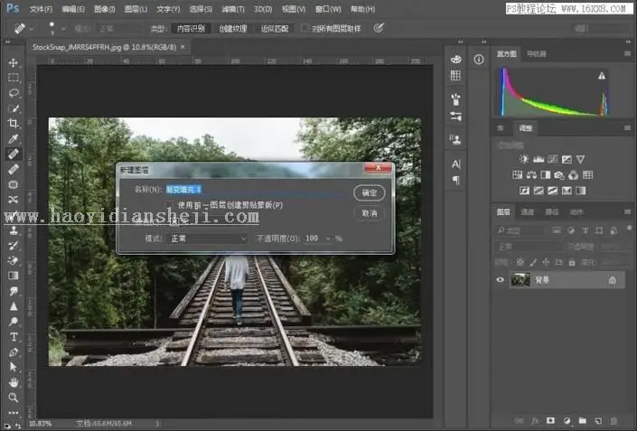Open the 模式 dropdown in the dialog

point(207,239)
